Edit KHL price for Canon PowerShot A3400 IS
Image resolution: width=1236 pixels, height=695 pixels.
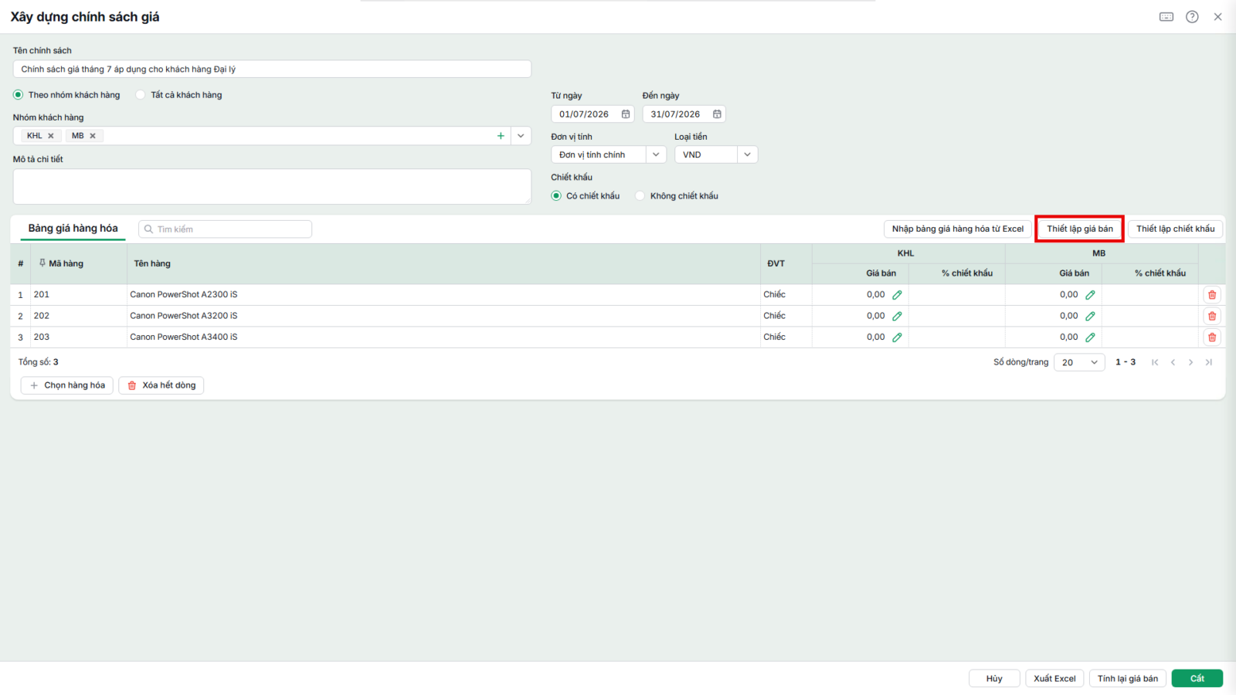point(897,337)
